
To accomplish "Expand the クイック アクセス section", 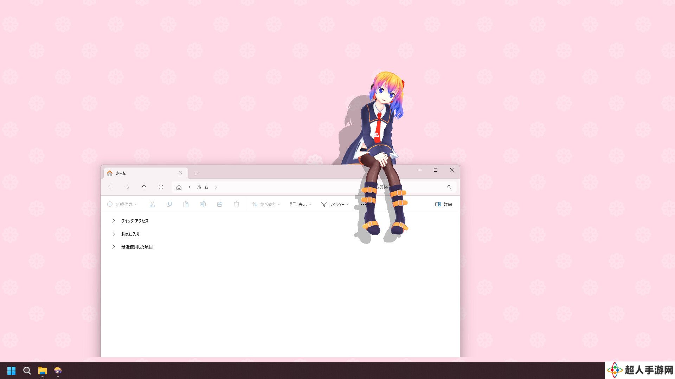I will pos(114,221).
